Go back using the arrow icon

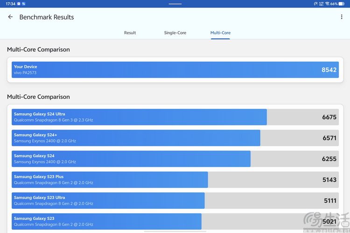10,17
